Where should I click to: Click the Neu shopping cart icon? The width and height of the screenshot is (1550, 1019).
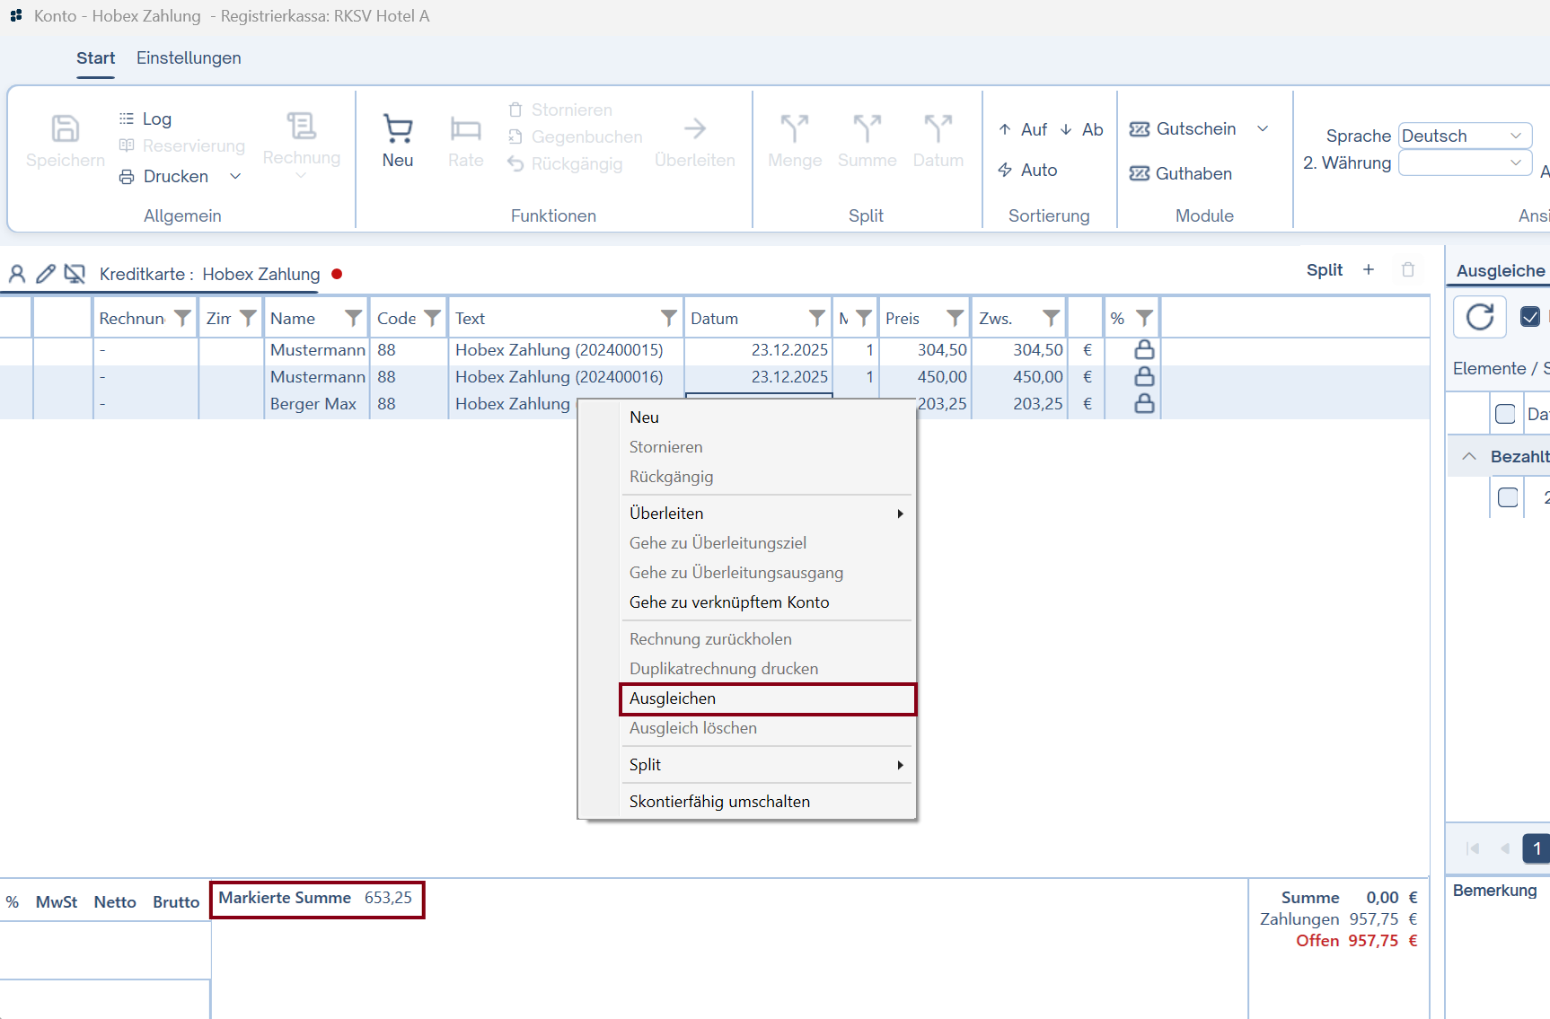tap(398, 129)
